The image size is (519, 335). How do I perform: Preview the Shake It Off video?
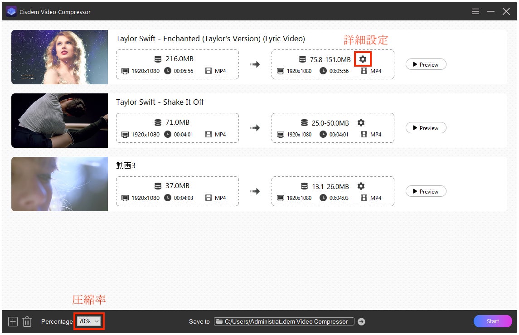[x=426, y=128]
